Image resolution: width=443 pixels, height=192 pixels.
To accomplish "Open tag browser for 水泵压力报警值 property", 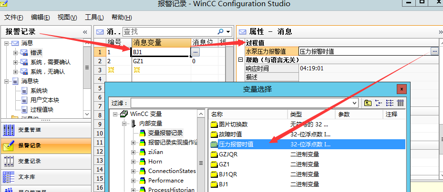I will point(434,51).
